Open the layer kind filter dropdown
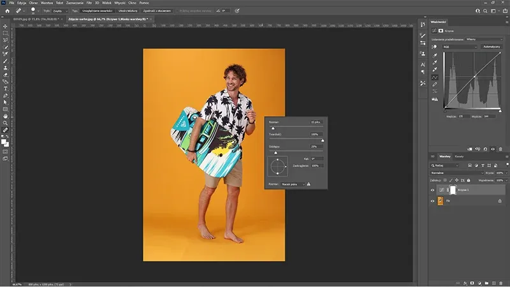The height and width of the screenshot is (287, 510). [444, 165]
